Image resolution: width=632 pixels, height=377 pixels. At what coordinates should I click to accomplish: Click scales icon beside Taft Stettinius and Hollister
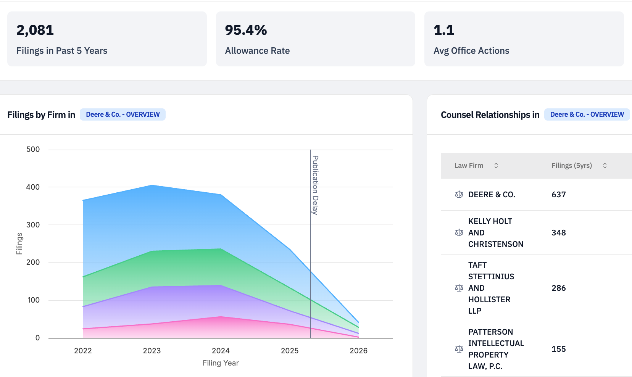coord(459,288)
